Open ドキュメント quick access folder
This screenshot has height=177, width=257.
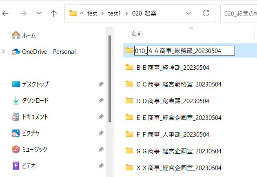pos(35,117)
